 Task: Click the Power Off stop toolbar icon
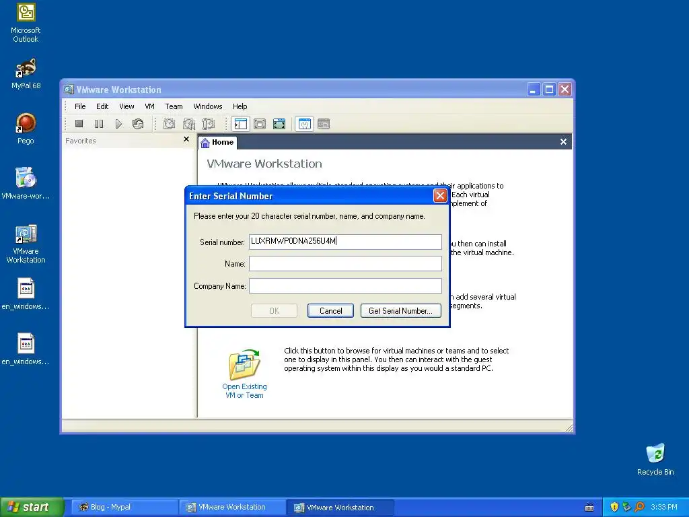[79, 124]
